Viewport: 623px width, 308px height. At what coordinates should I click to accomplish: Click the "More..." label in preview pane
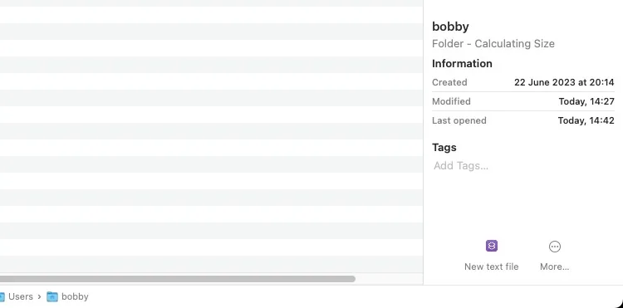pos(555,266)
